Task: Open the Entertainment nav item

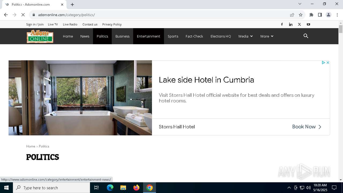Action: (x=148, y=36)
